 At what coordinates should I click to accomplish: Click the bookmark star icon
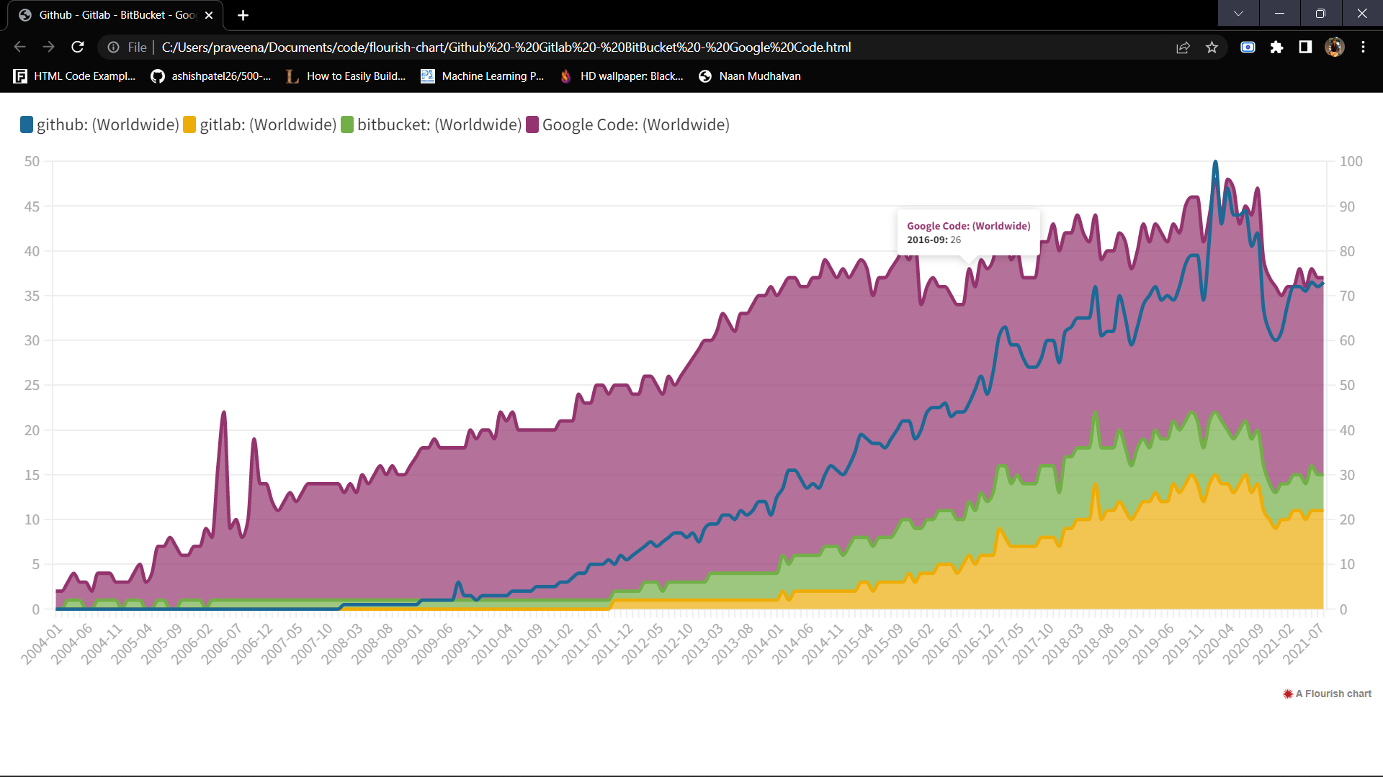pyautogui.click(x=1212, y=47)
